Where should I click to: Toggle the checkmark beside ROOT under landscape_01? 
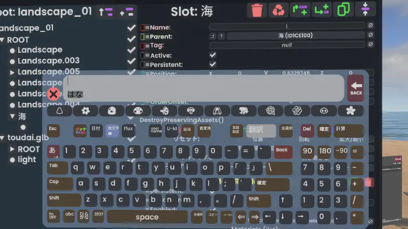click(x=131, y=39)
